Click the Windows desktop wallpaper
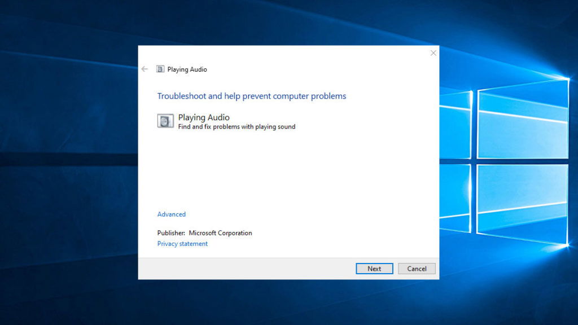This screenshot has width=578, height=325. 68,226
